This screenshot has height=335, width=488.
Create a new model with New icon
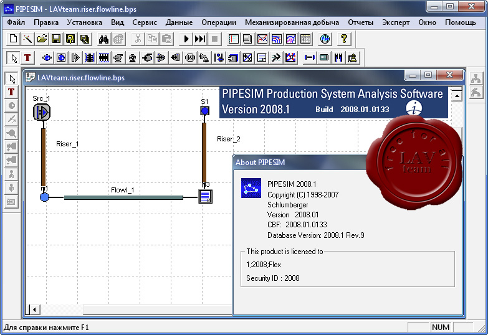pos(13,39)
